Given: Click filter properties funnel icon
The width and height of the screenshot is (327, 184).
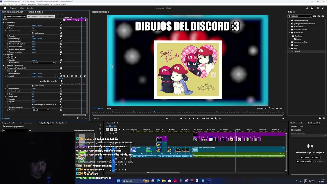Looking at the screenshot, I should (x=77, y=118).
